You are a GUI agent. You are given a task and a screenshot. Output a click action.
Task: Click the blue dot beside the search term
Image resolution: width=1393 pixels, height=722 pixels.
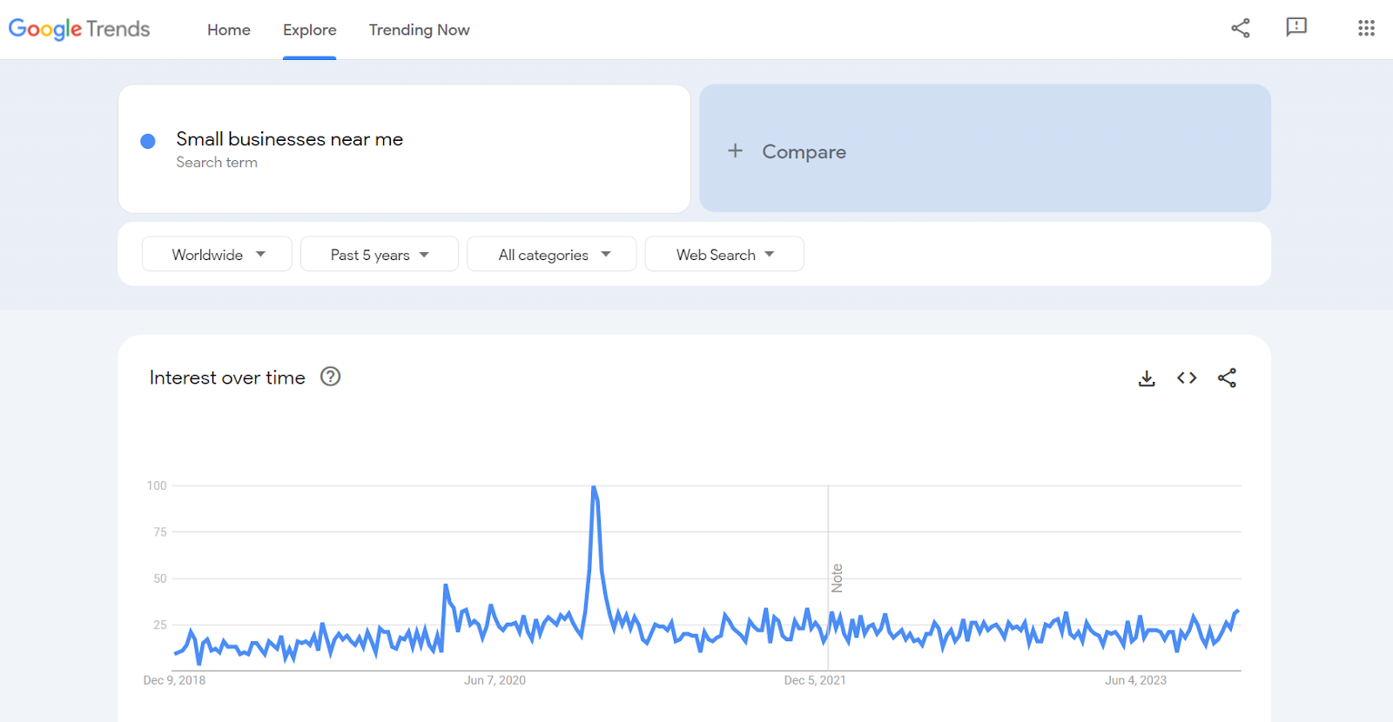[148, 141]
